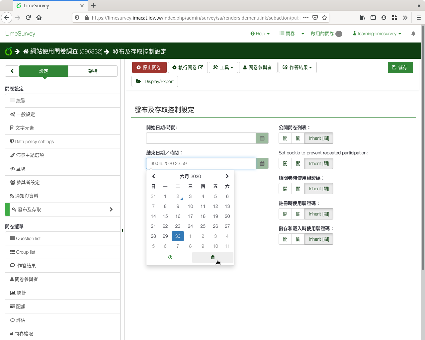Click the 開始日期/時間 input field
This screenshot has width=425, height=340.
point(201,138)
